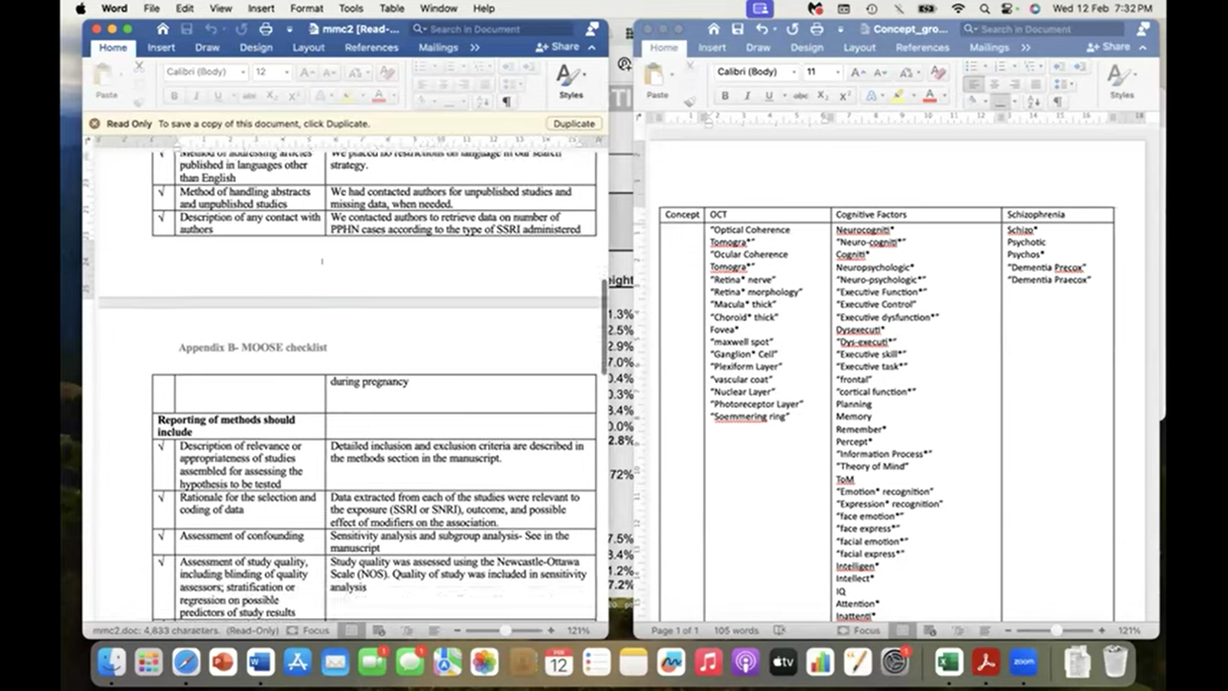Click Format Painter brush in Concept_gro window
The height and width of the screenshot is (691, 1228).
click(x=688, y=101)
